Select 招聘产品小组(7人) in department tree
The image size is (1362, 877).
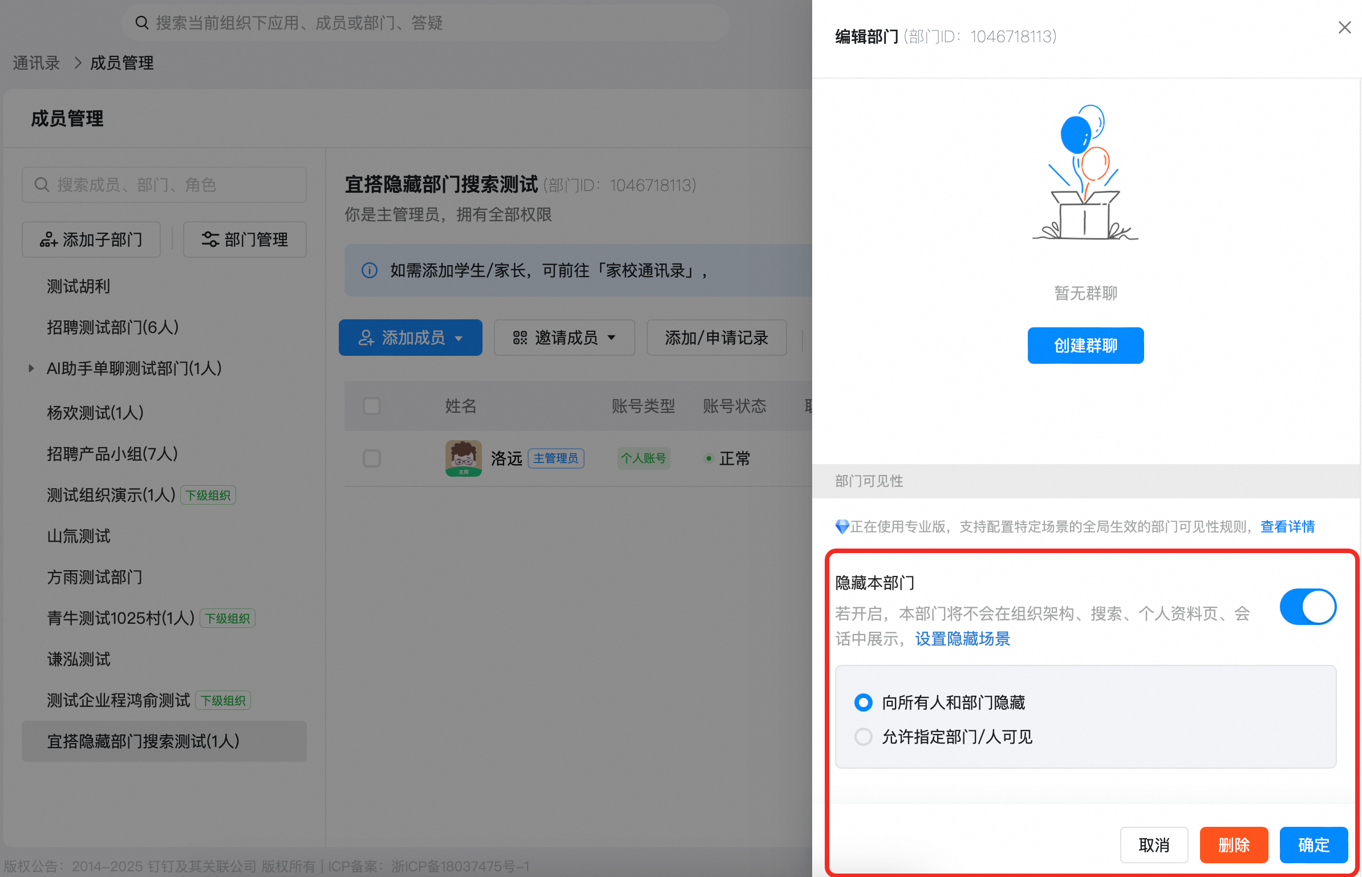(x=112, y=454)
